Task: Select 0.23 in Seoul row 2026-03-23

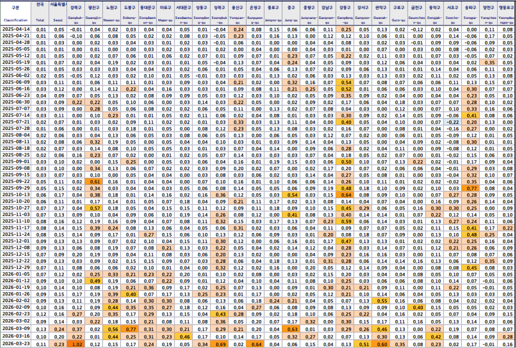Action: pyautogui.click(x=58, y=344)
